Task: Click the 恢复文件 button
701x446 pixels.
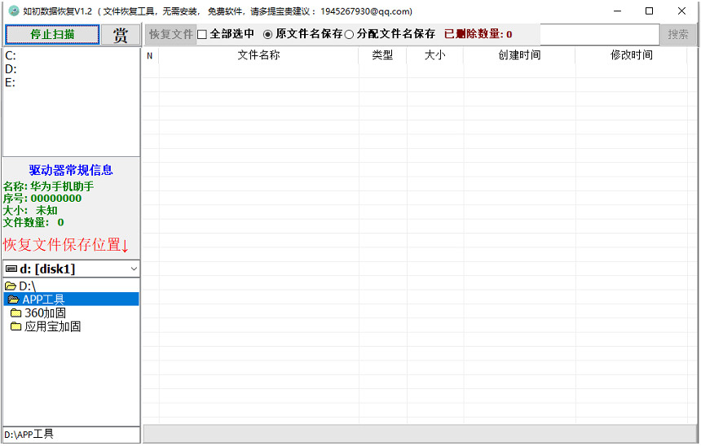Action: click(171, 34)
